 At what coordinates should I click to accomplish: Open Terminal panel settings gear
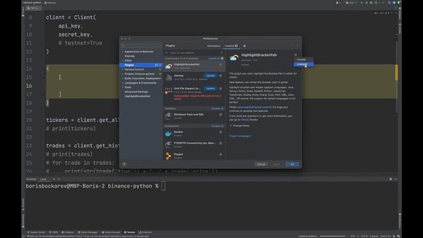(391, 179)
